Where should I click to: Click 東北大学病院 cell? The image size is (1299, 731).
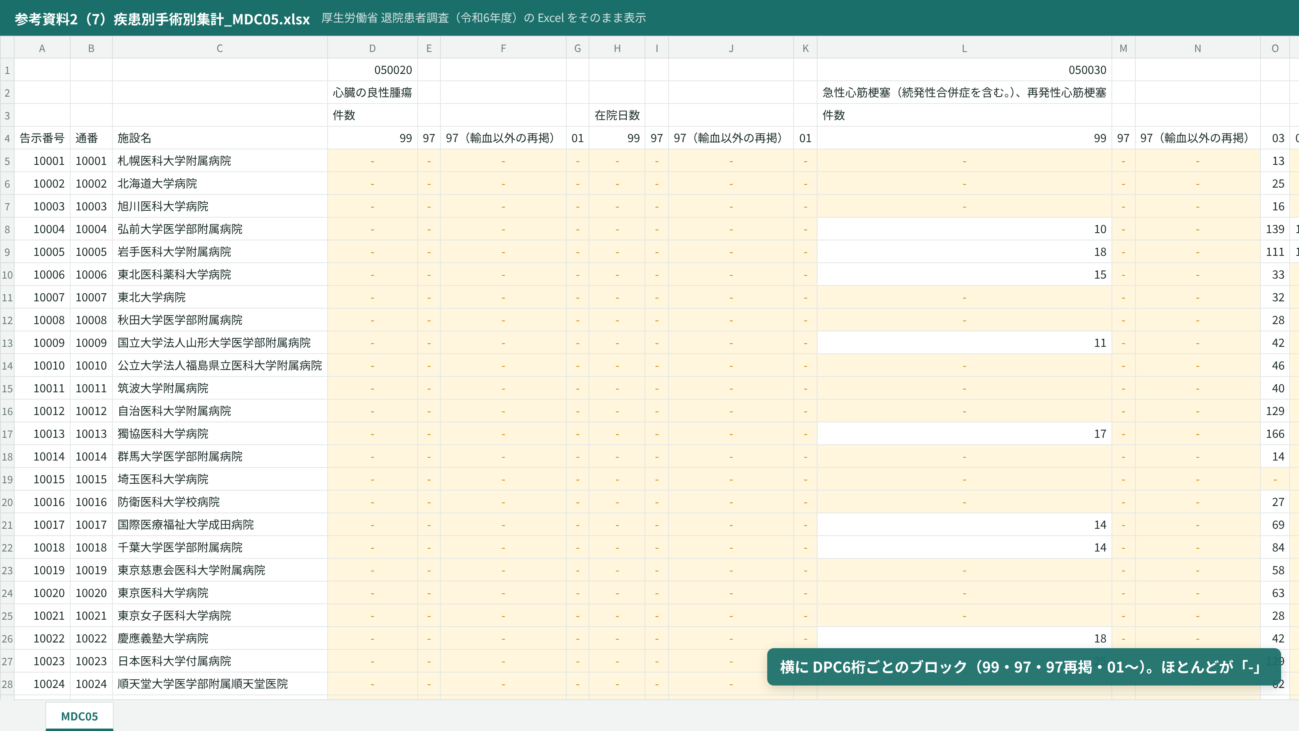coord(219,297)
